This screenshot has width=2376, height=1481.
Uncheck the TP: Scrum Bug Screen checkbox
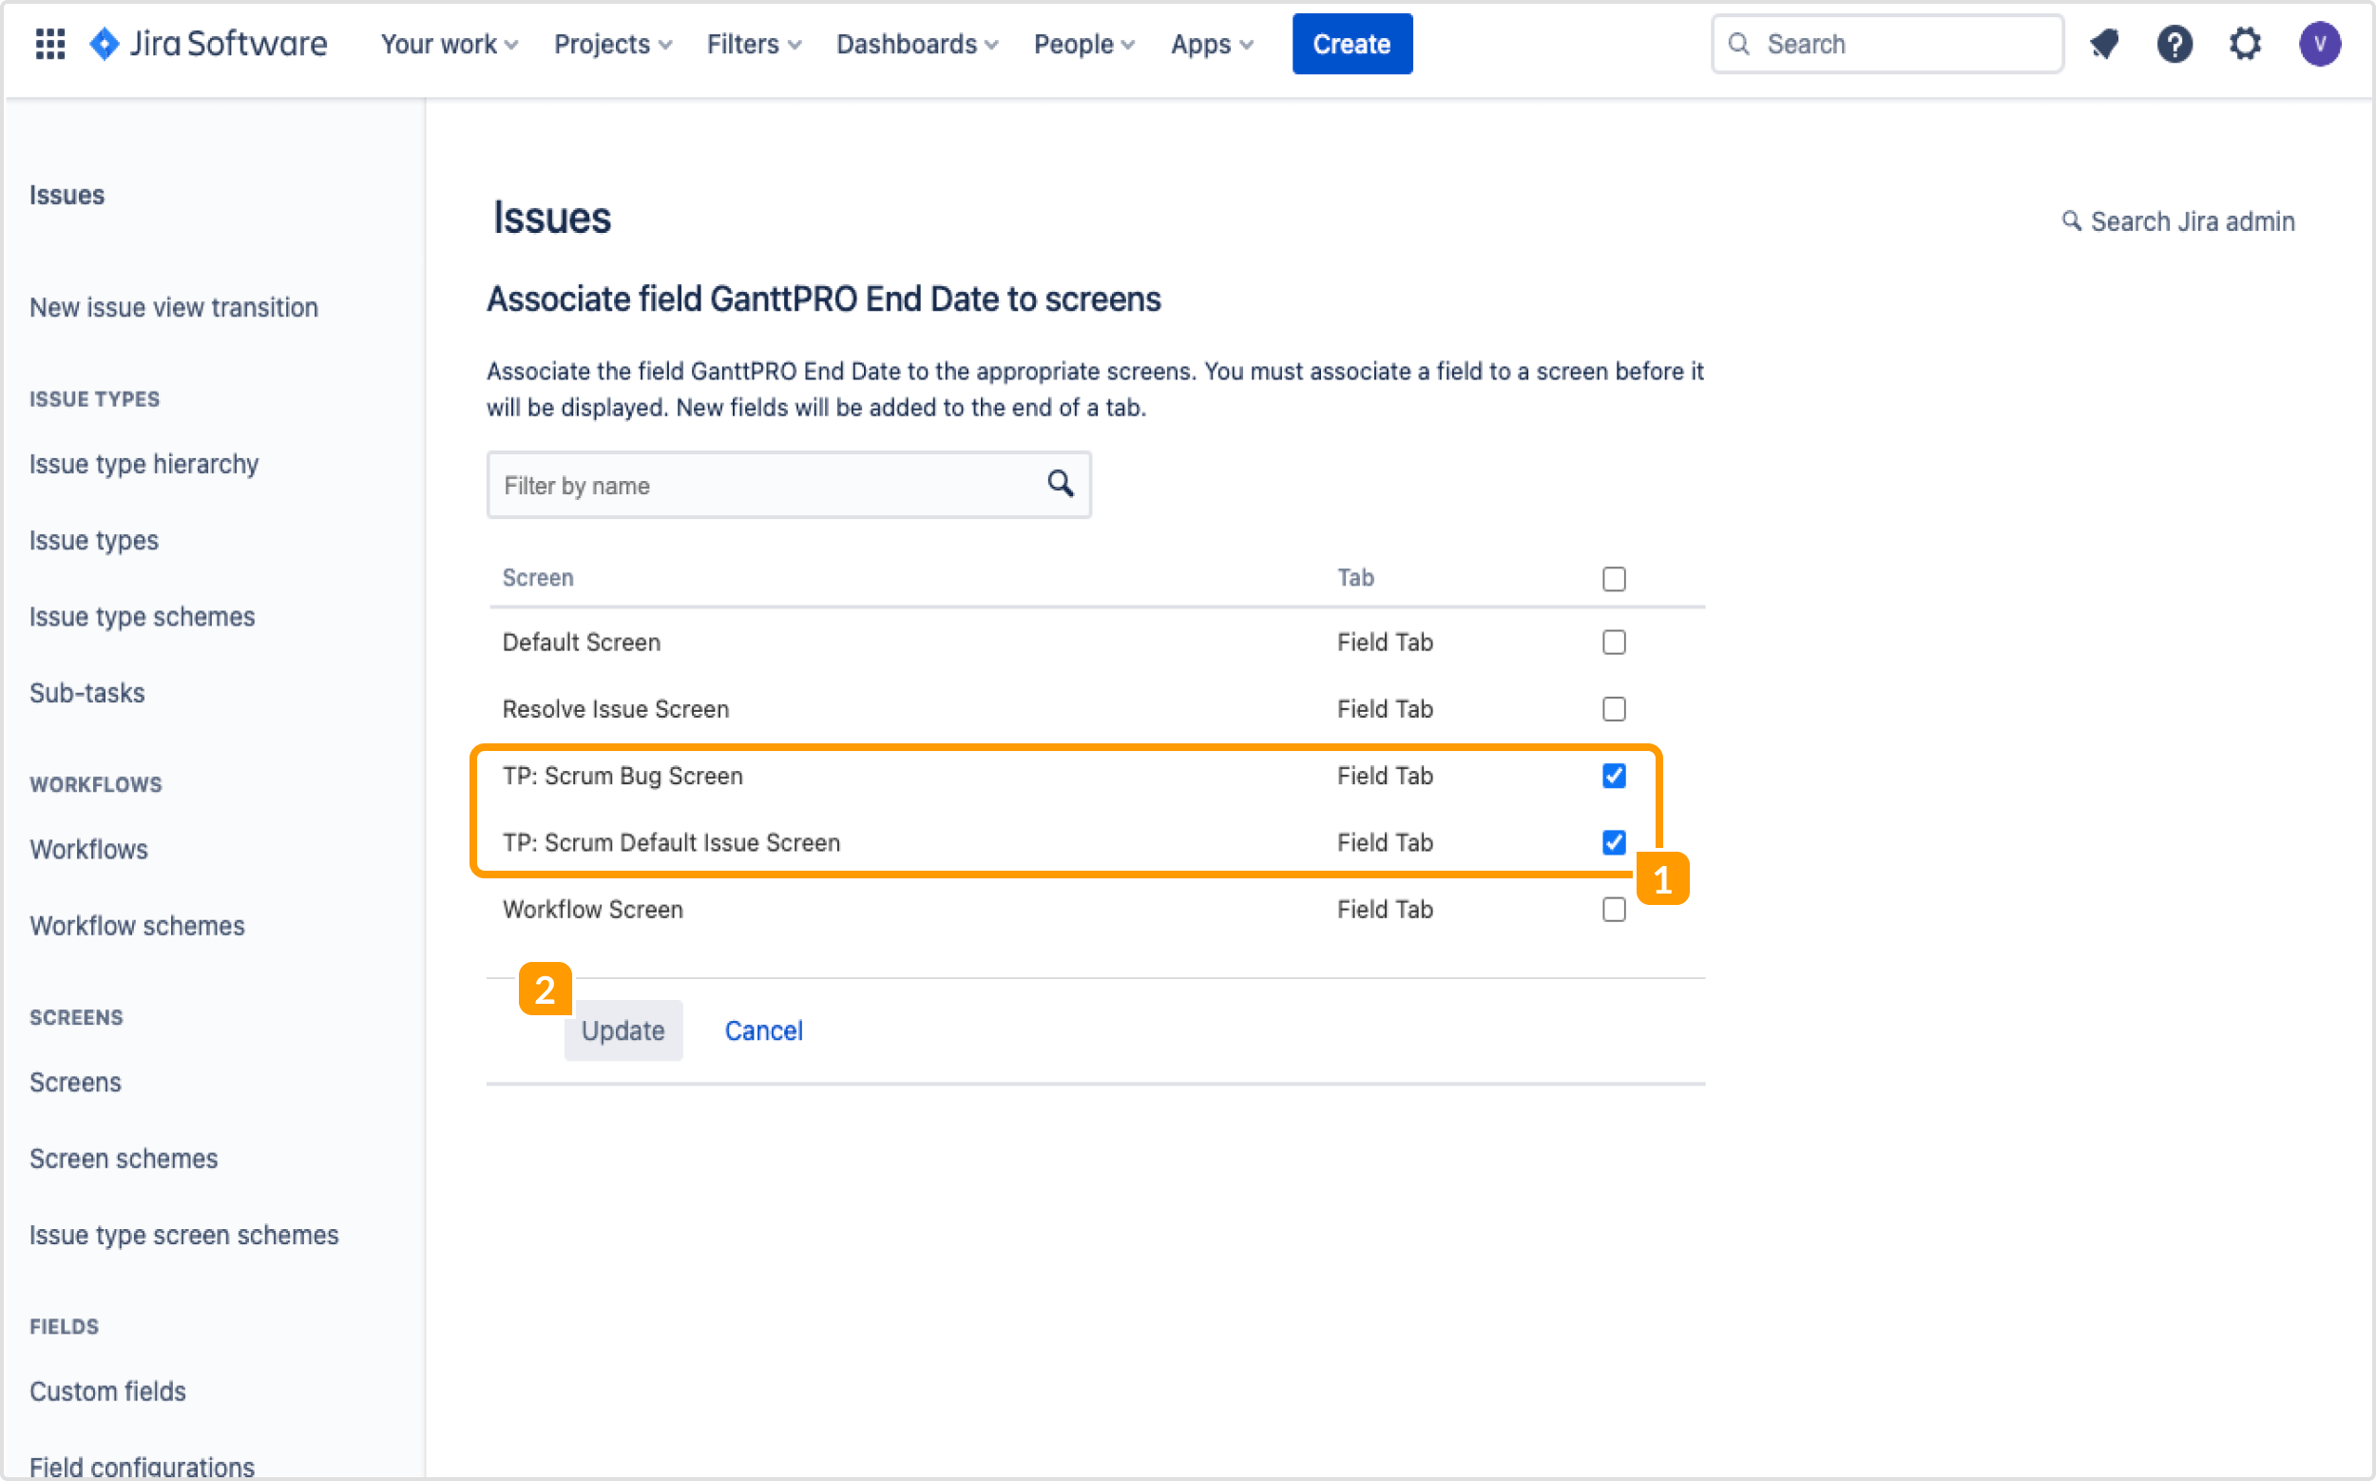(x=1613, y=776)
